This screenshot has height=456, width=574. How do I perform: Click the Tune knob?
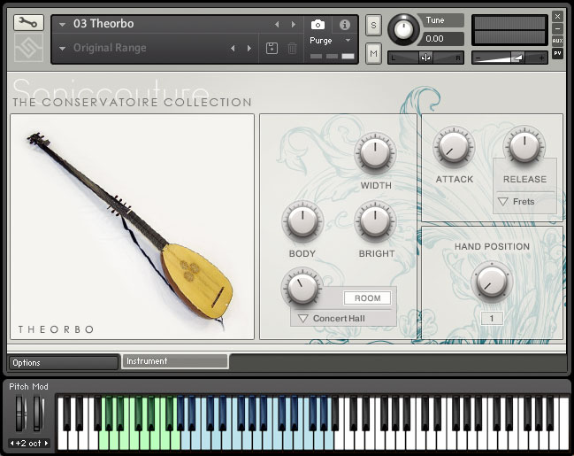point(403,30)
